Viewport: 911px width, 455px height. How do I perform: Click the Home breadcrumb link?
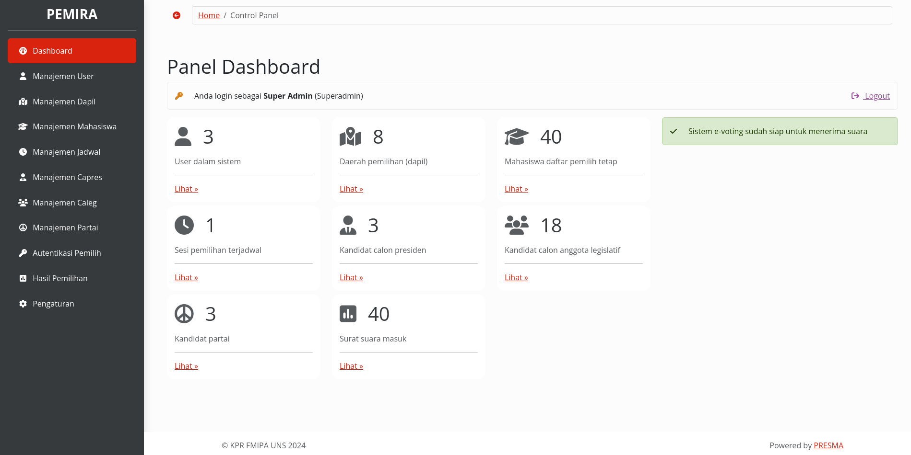click(x=209, y=15)
